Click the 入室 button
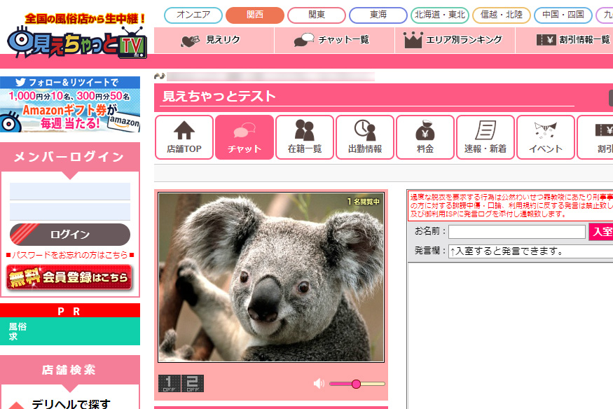This screenshot has width=613, height=409. pyautogui.click(x=601, y=232)
